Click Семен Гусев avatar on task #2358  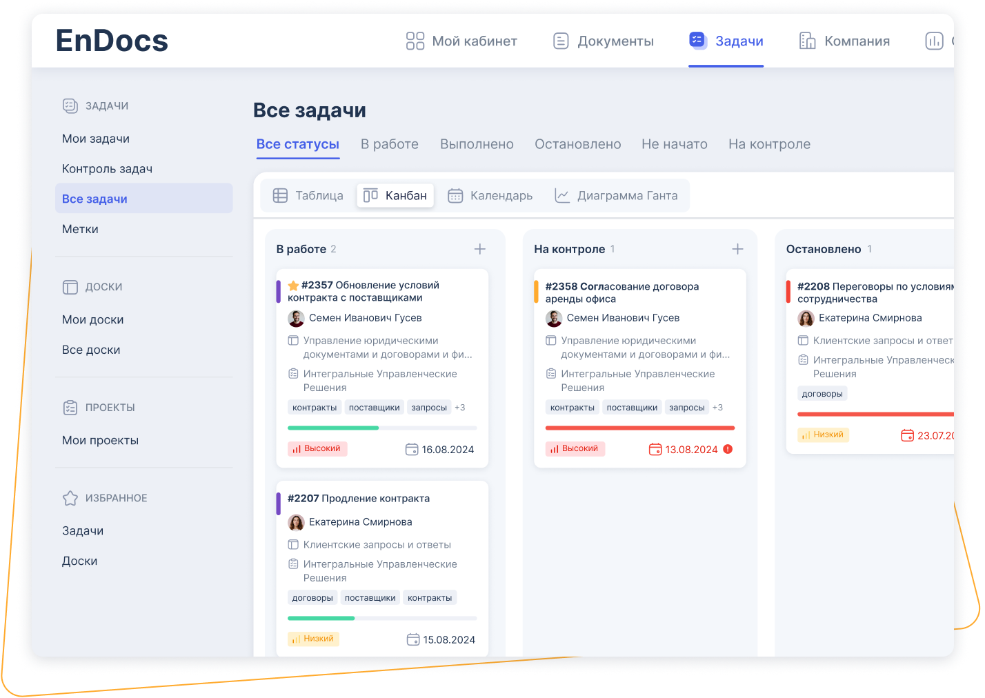554,318
